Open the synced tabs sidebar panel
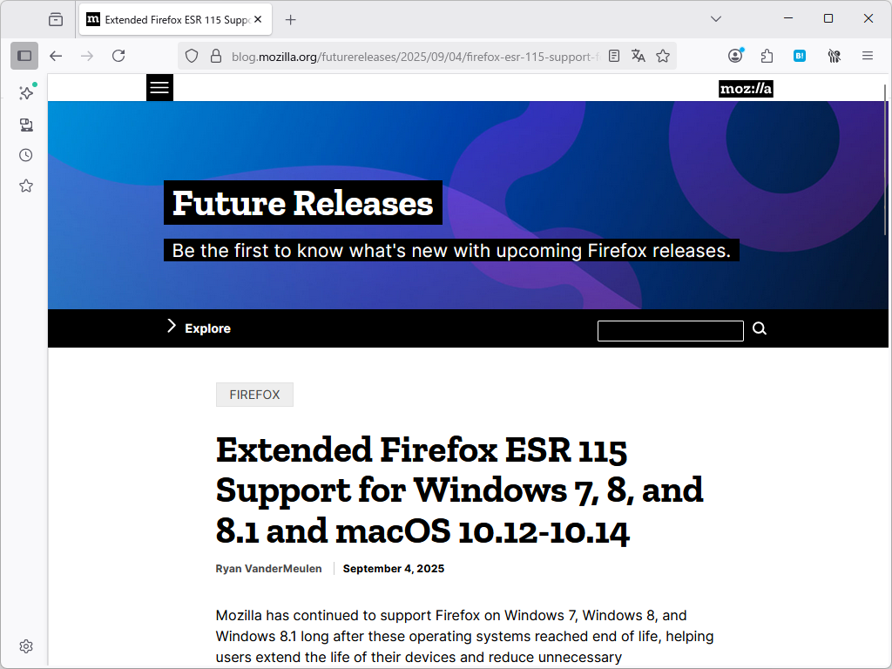The width and height of the screenshot is (892, 669). 26,125
